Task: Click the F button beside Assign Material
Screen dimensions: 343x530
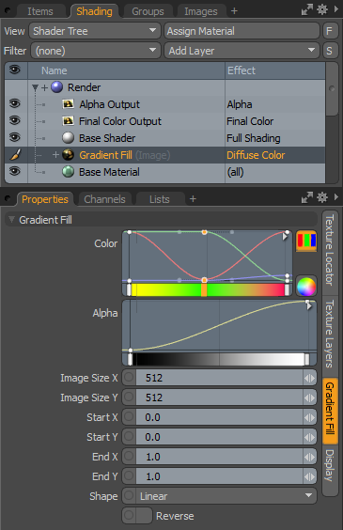Action: point(329,31)
